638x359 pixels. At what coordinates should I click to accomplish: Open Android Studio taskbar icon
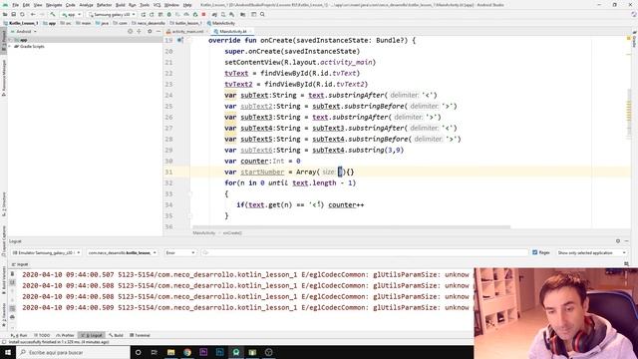pyautogui.click(x=236, y=352)
